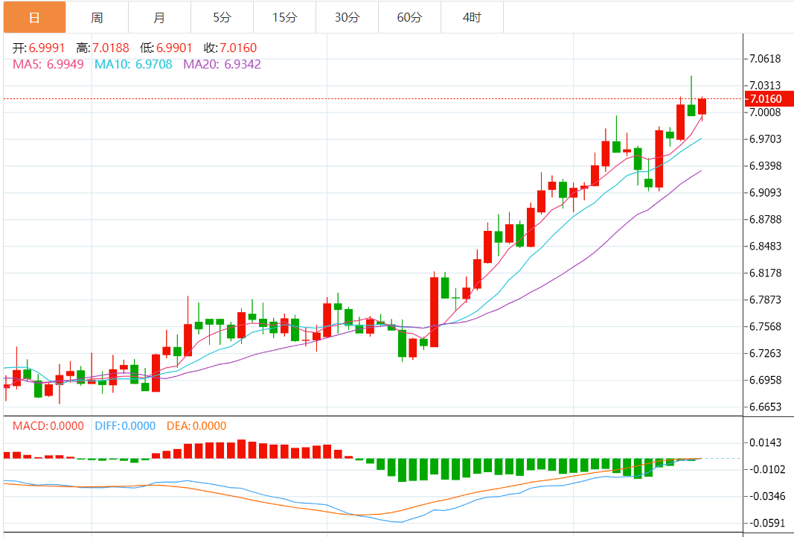The height and width of the screenshot is (537, 794).
Task: Click the 6.6653 price axis label
Action: click(x=765, y=407)
